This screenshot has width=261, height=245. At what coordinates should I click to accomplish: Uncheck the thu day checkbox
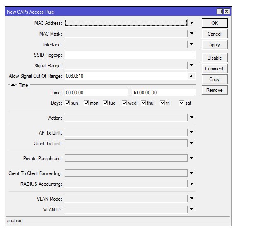(x=143, y=103)
